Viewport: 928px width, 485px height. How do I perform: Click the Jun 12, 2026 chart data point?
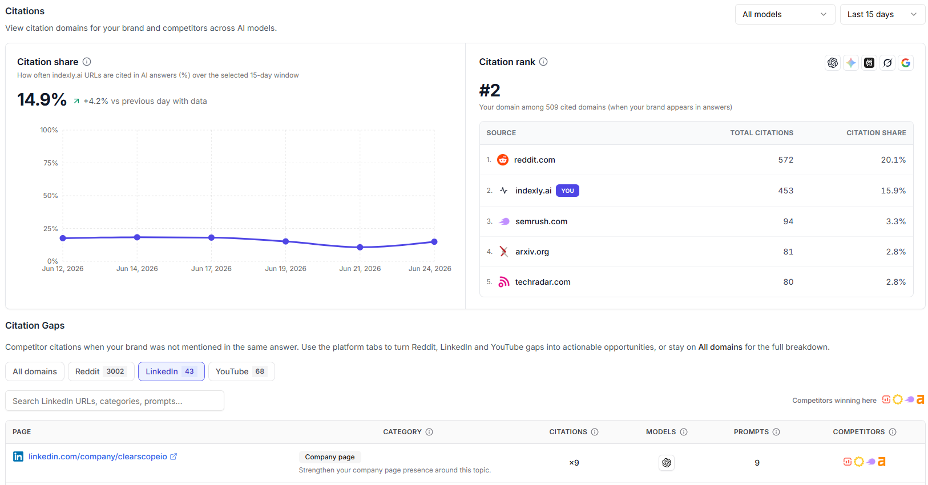(x=63, y=238)
